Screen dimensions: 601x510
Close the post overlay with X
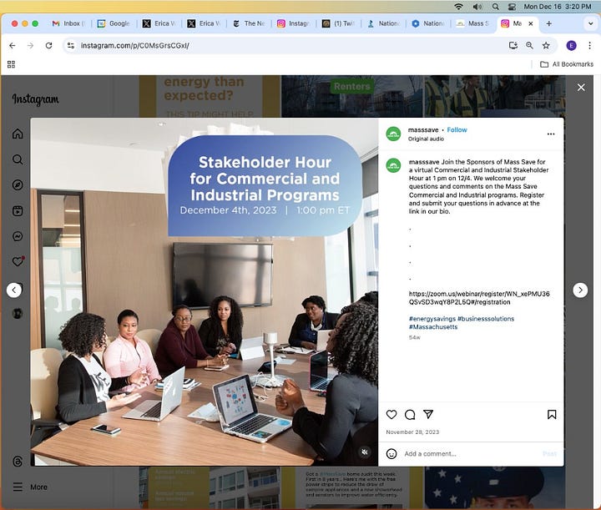581,88
